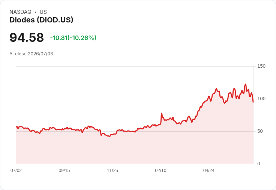Select the 09/15 date axis label

pyautogui.click(x=64, y=170)
